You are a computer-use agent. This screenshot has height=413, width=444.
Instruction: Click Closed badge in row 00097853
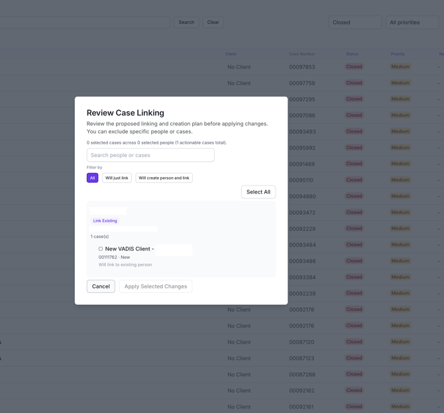pos(354,66)
